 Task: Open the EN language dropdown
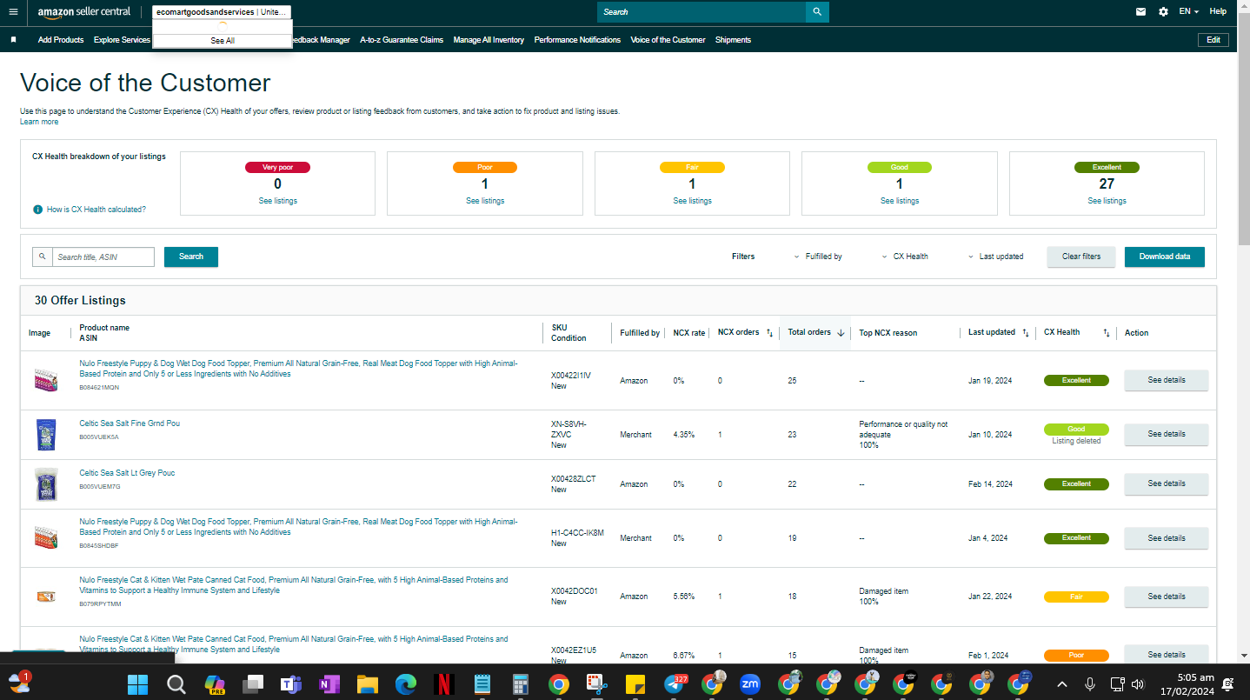tap(1188, 12)
